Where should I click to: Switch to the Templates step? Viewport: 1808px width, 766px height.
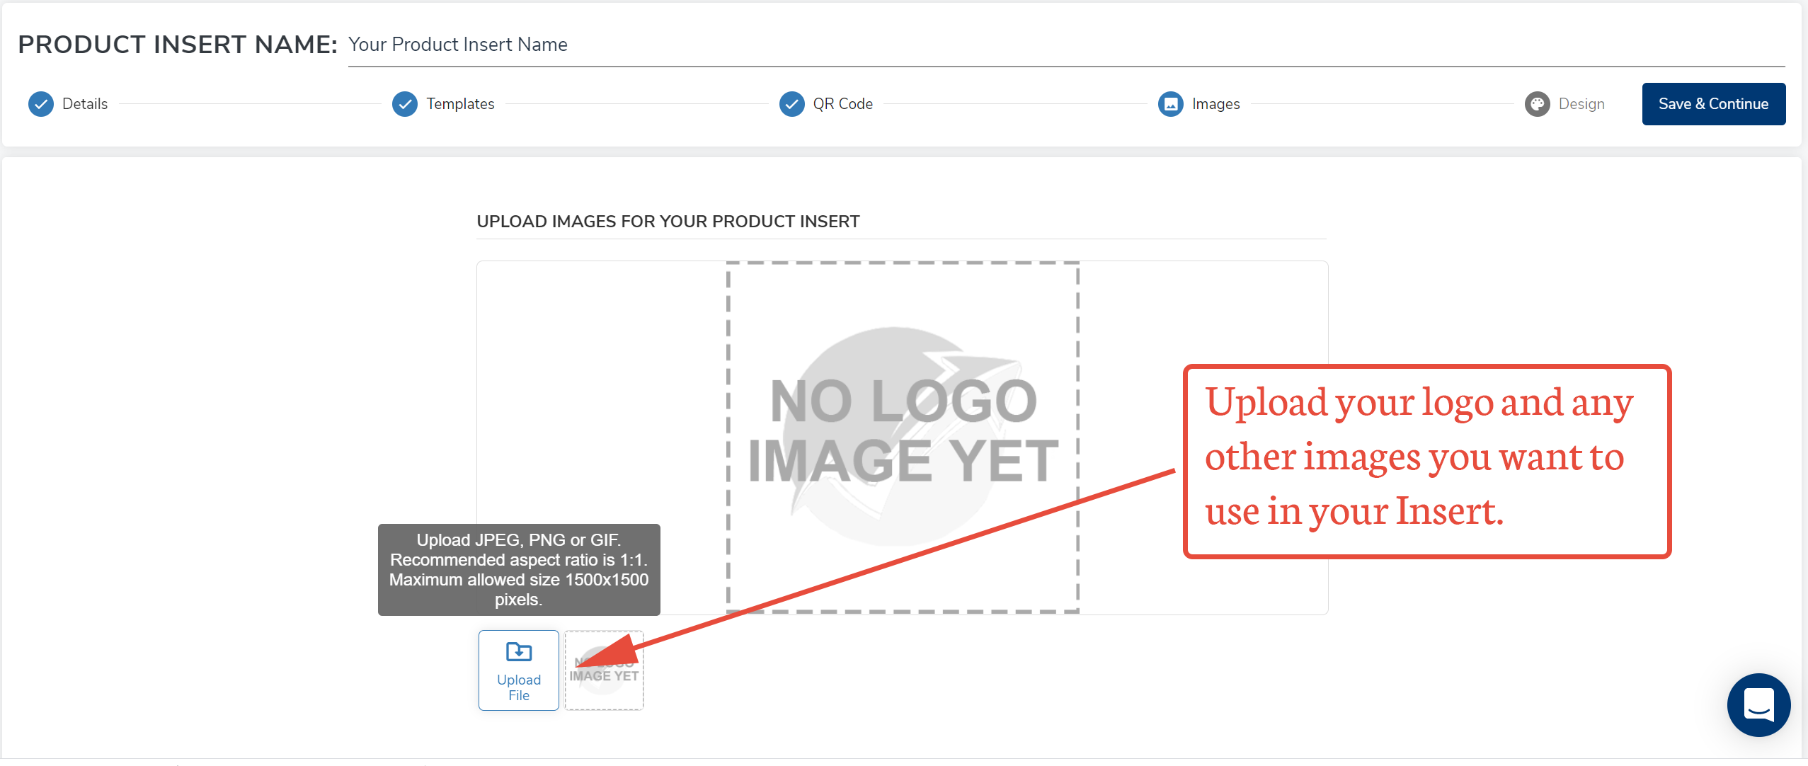pos(460,104)
